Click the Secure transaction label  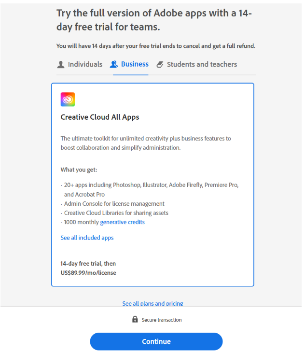point(162,320)
